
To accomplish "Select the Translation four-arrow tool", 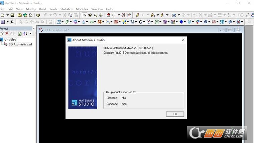I will [101, 15].
